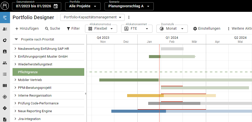Click the dashed Pflichtgrenze line in timeline

pyautogui.click(x=169, y=72)
